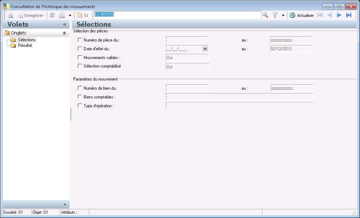The height and width of the screenshot is (218, 360).
Task: Click the magnifier search icon
Action: (265, 15)
